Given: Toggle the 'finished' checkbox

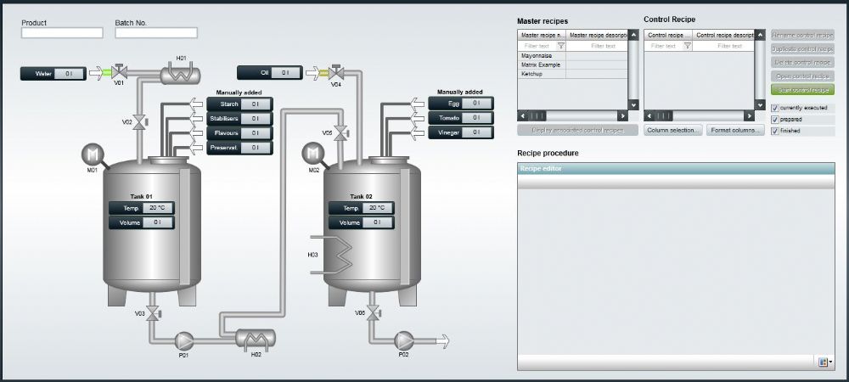Looking at the screenshot, I should click(x=775, y=131).
